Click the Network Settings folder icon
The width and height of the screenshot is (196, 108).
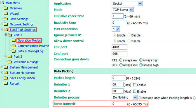[x=6, y=24]
